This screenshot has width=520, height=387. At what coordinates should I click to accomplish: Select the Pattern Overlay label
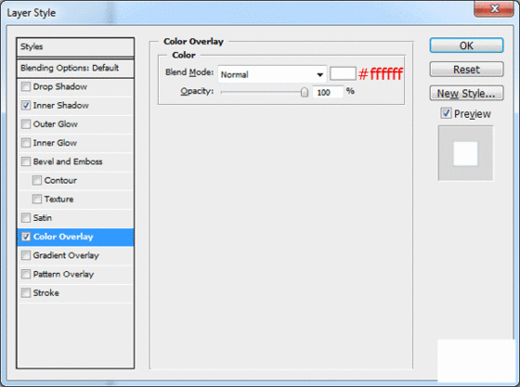point(63,274)
